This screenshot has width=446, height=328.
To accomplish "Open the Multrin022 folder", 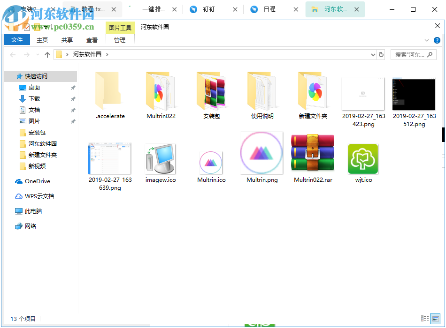I will [x=160, y=91].
